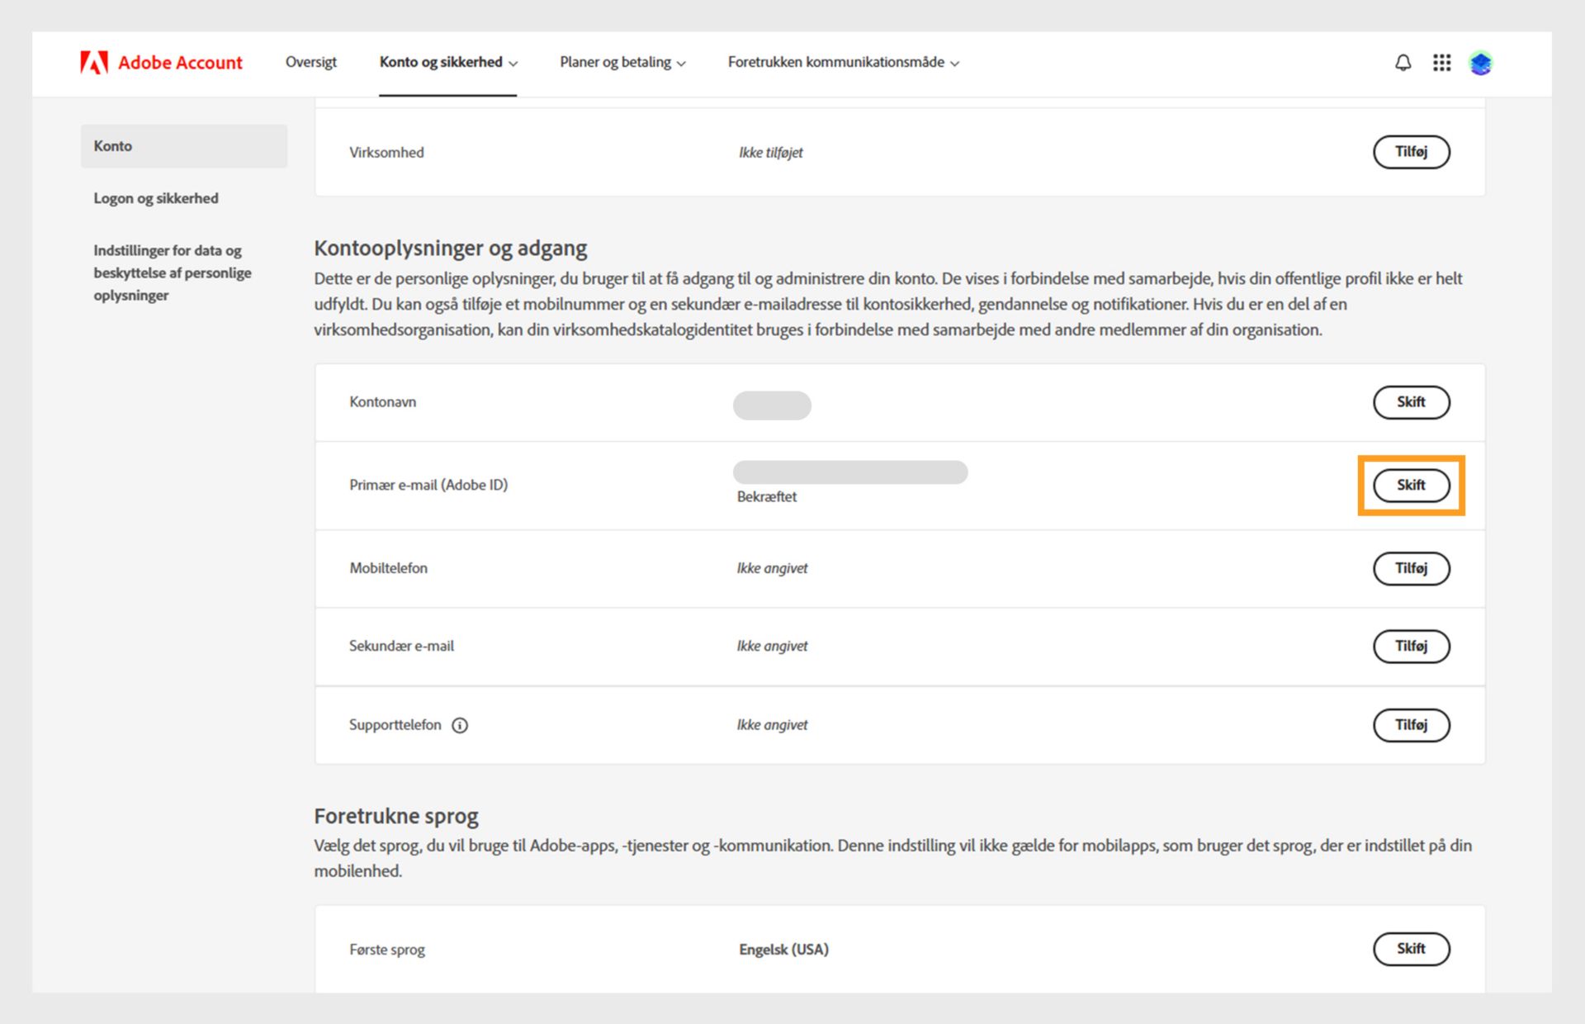Click the Foretrukne sprog heading
This screenshot has width=1585, height=1024.
396,816
